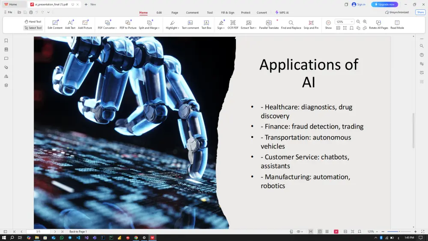Screen dimensions: 428x241
Task: Open the Bookmark panel in left sidebar
Action: (6, 41)
